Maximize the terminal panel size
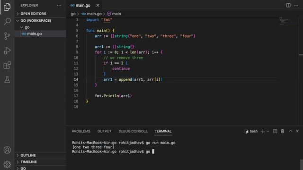The image size is (303, 170). [290, 131]
